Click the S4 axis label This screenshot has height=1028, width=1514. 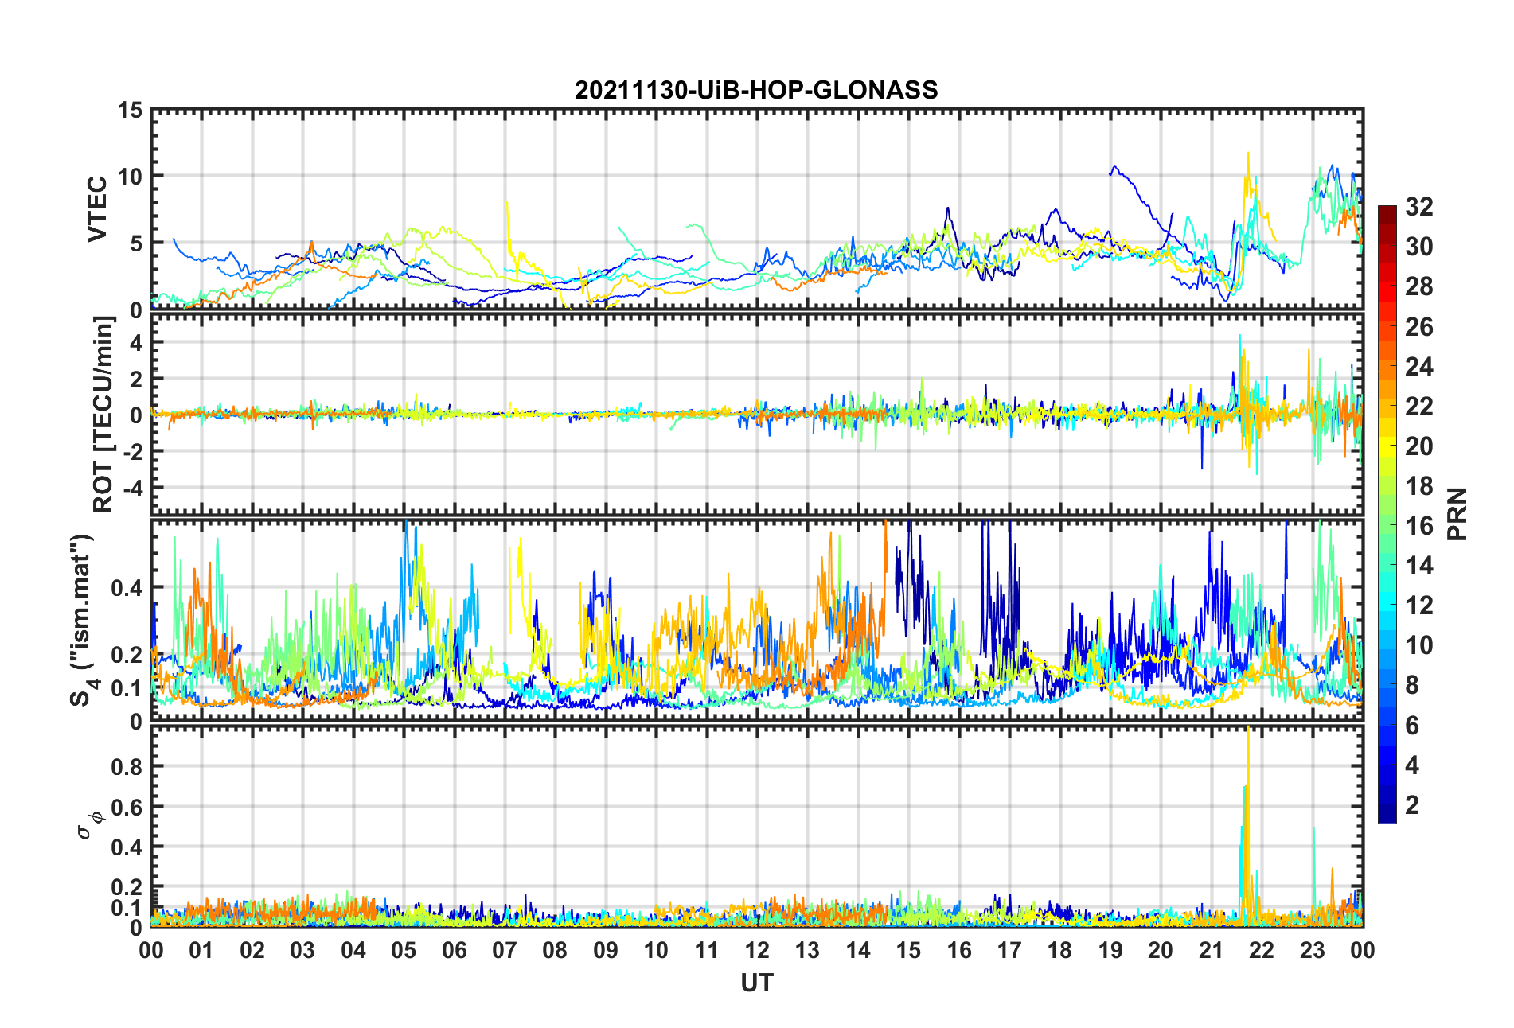tap(82, 620)
